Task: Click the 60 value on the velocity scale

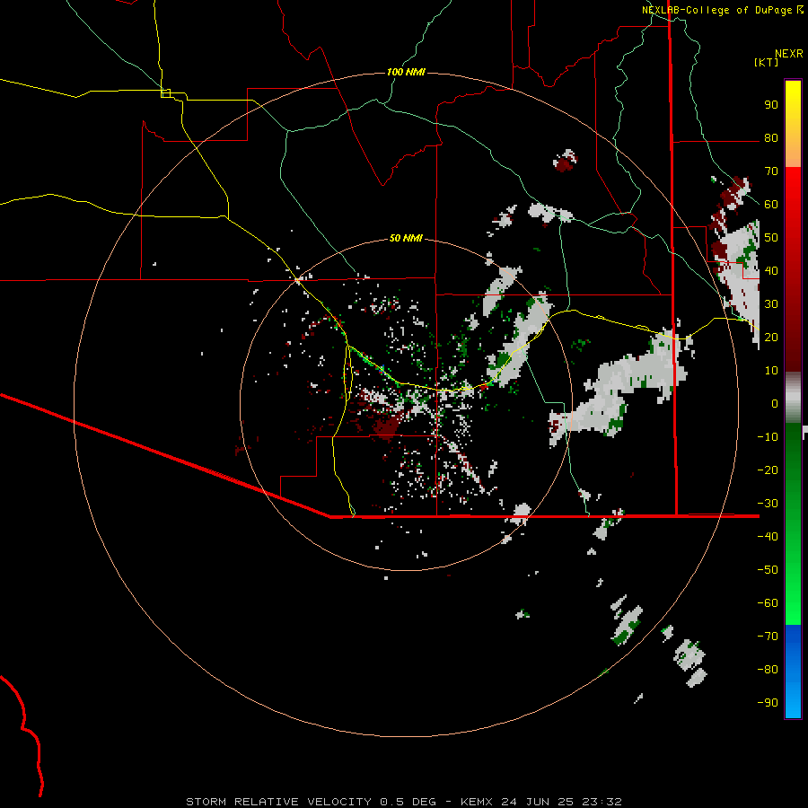Action: [771, 204]
